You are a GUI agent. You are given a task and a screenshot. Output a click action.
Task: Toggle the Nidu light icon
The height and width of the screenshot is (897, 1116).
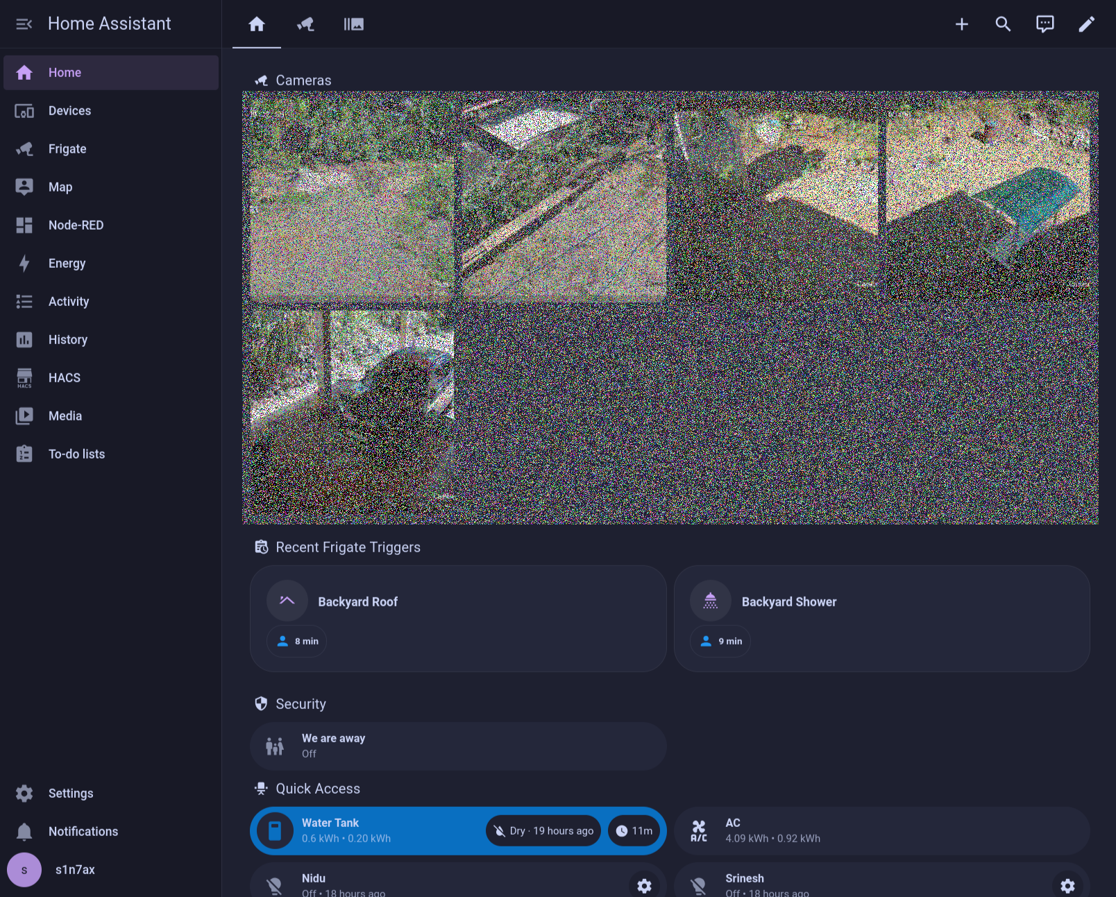[x=275, y=885]
